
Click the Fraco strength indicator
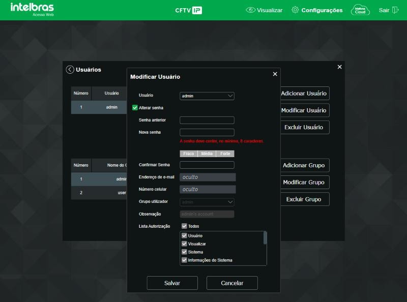[x=188, y=154]
